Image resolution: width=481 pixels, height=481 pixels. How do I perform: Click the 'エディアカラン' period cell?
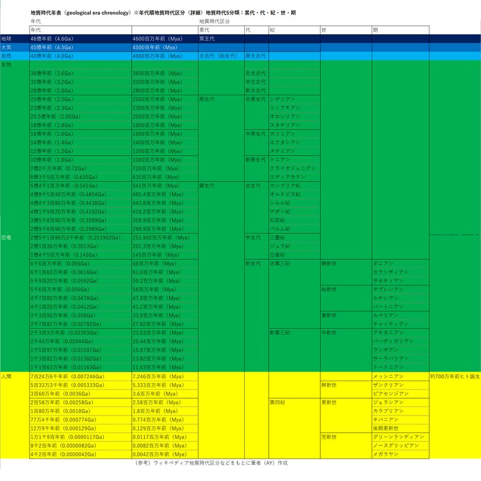tap(288, 177)
